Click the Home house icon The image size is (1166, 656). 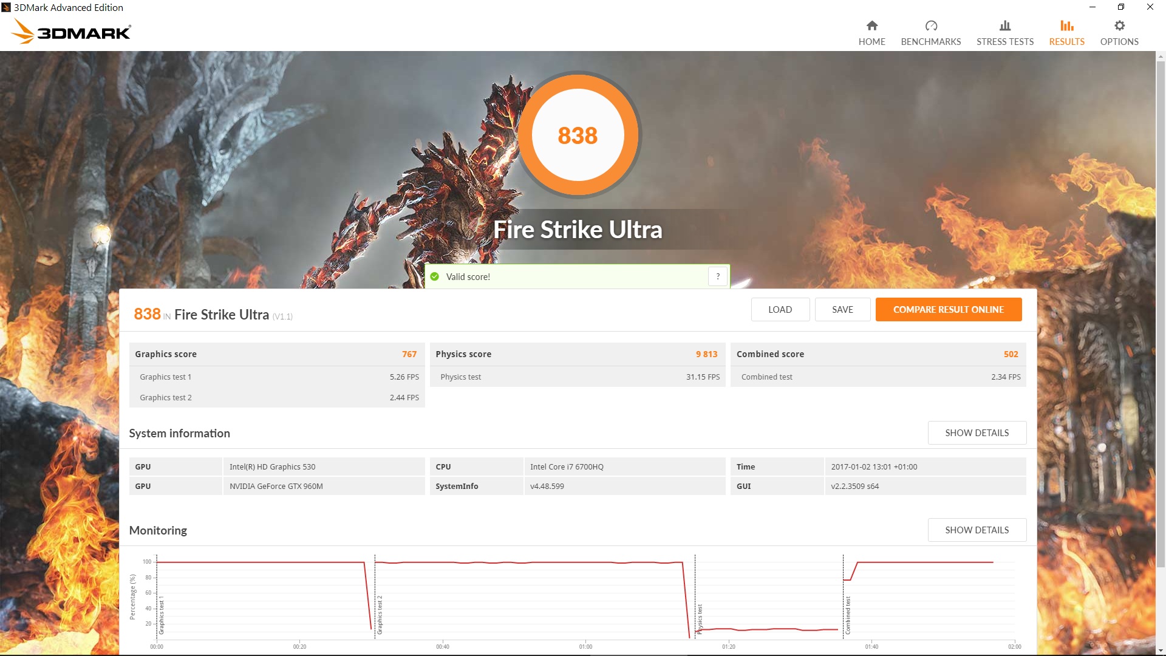point(871,26)
